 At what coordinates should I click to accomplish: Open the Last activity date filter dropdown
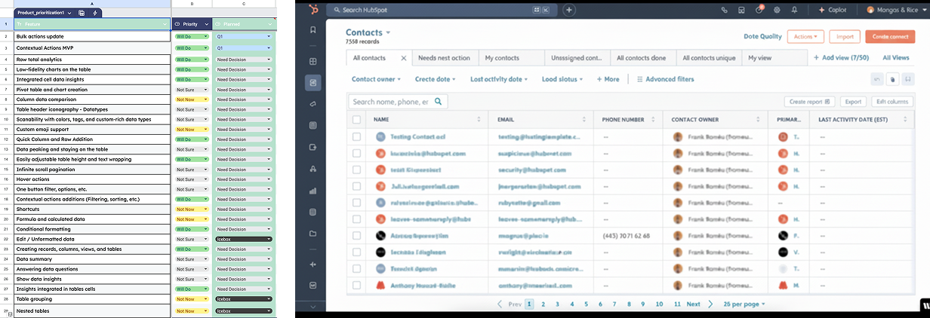pos(499,79)
